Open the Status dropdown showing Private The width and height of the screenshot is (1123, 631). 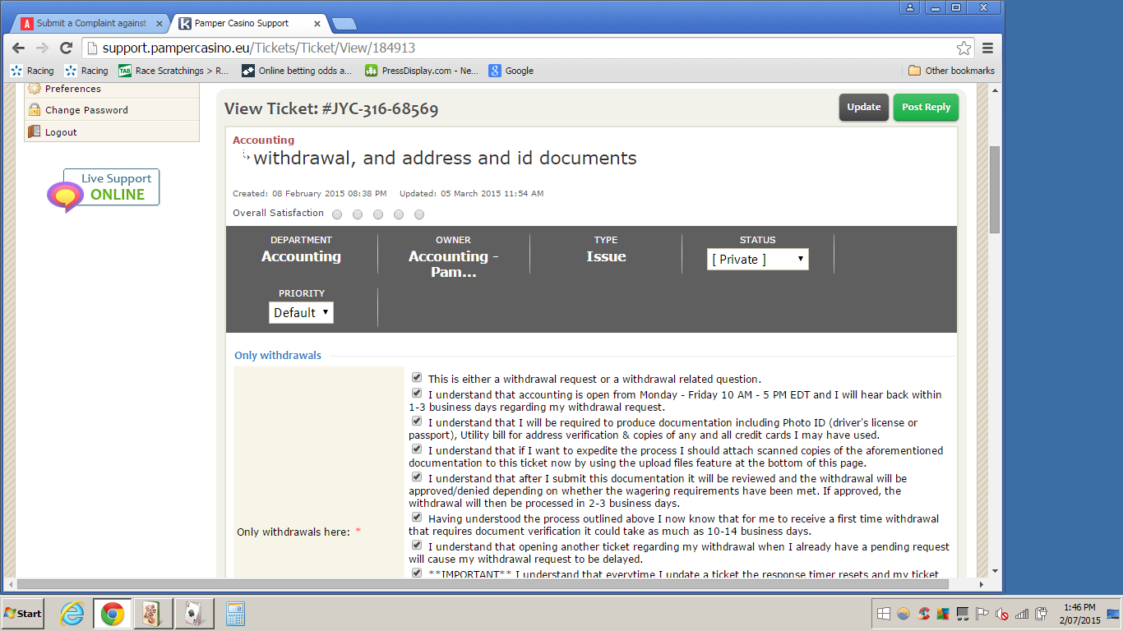757,259
